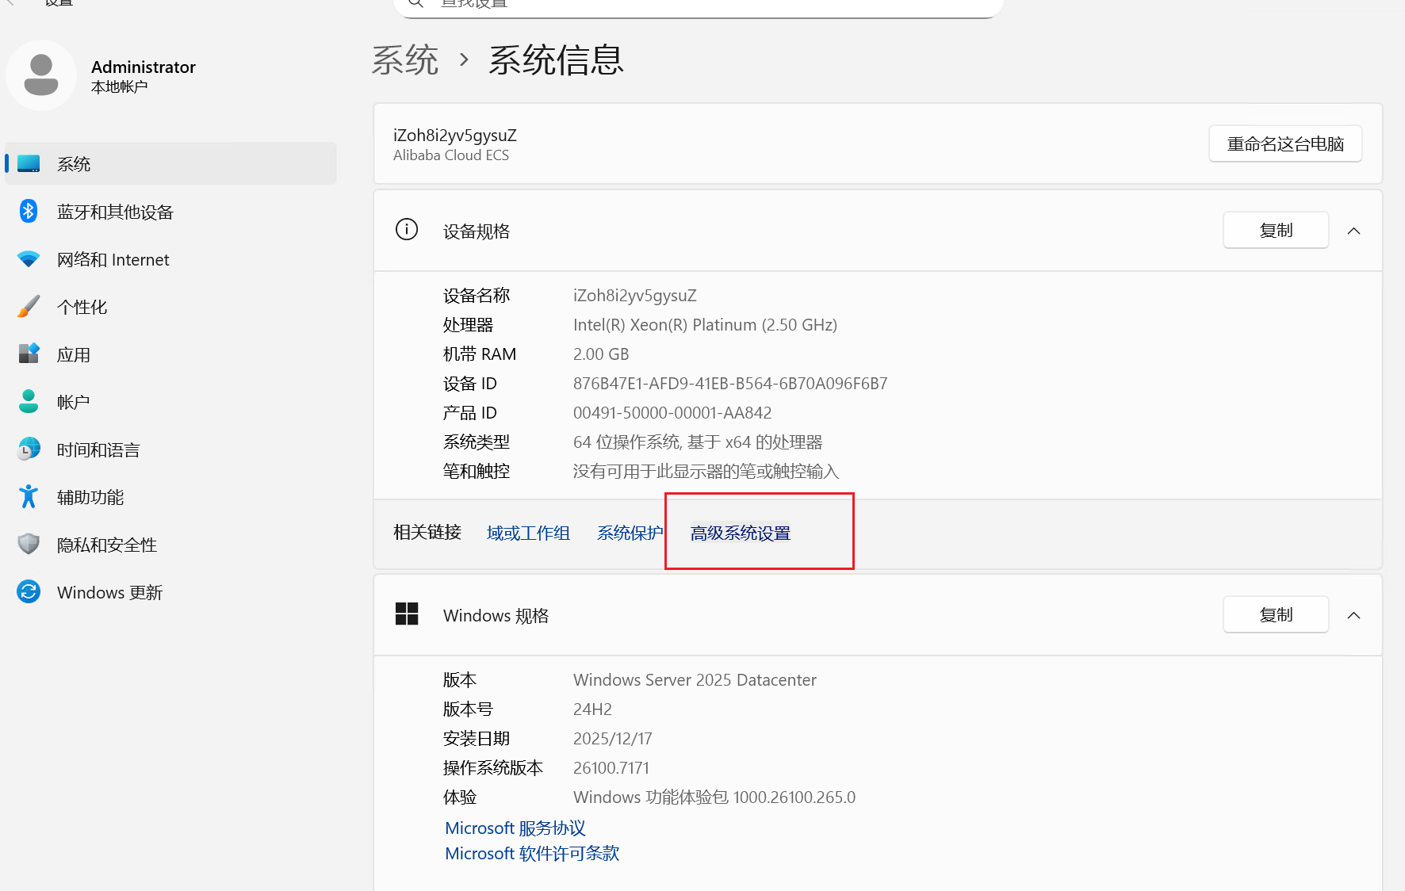This screenshot has height=891, width=1405.
Task: Open 网络和 Internet settings
Action: 170,259
